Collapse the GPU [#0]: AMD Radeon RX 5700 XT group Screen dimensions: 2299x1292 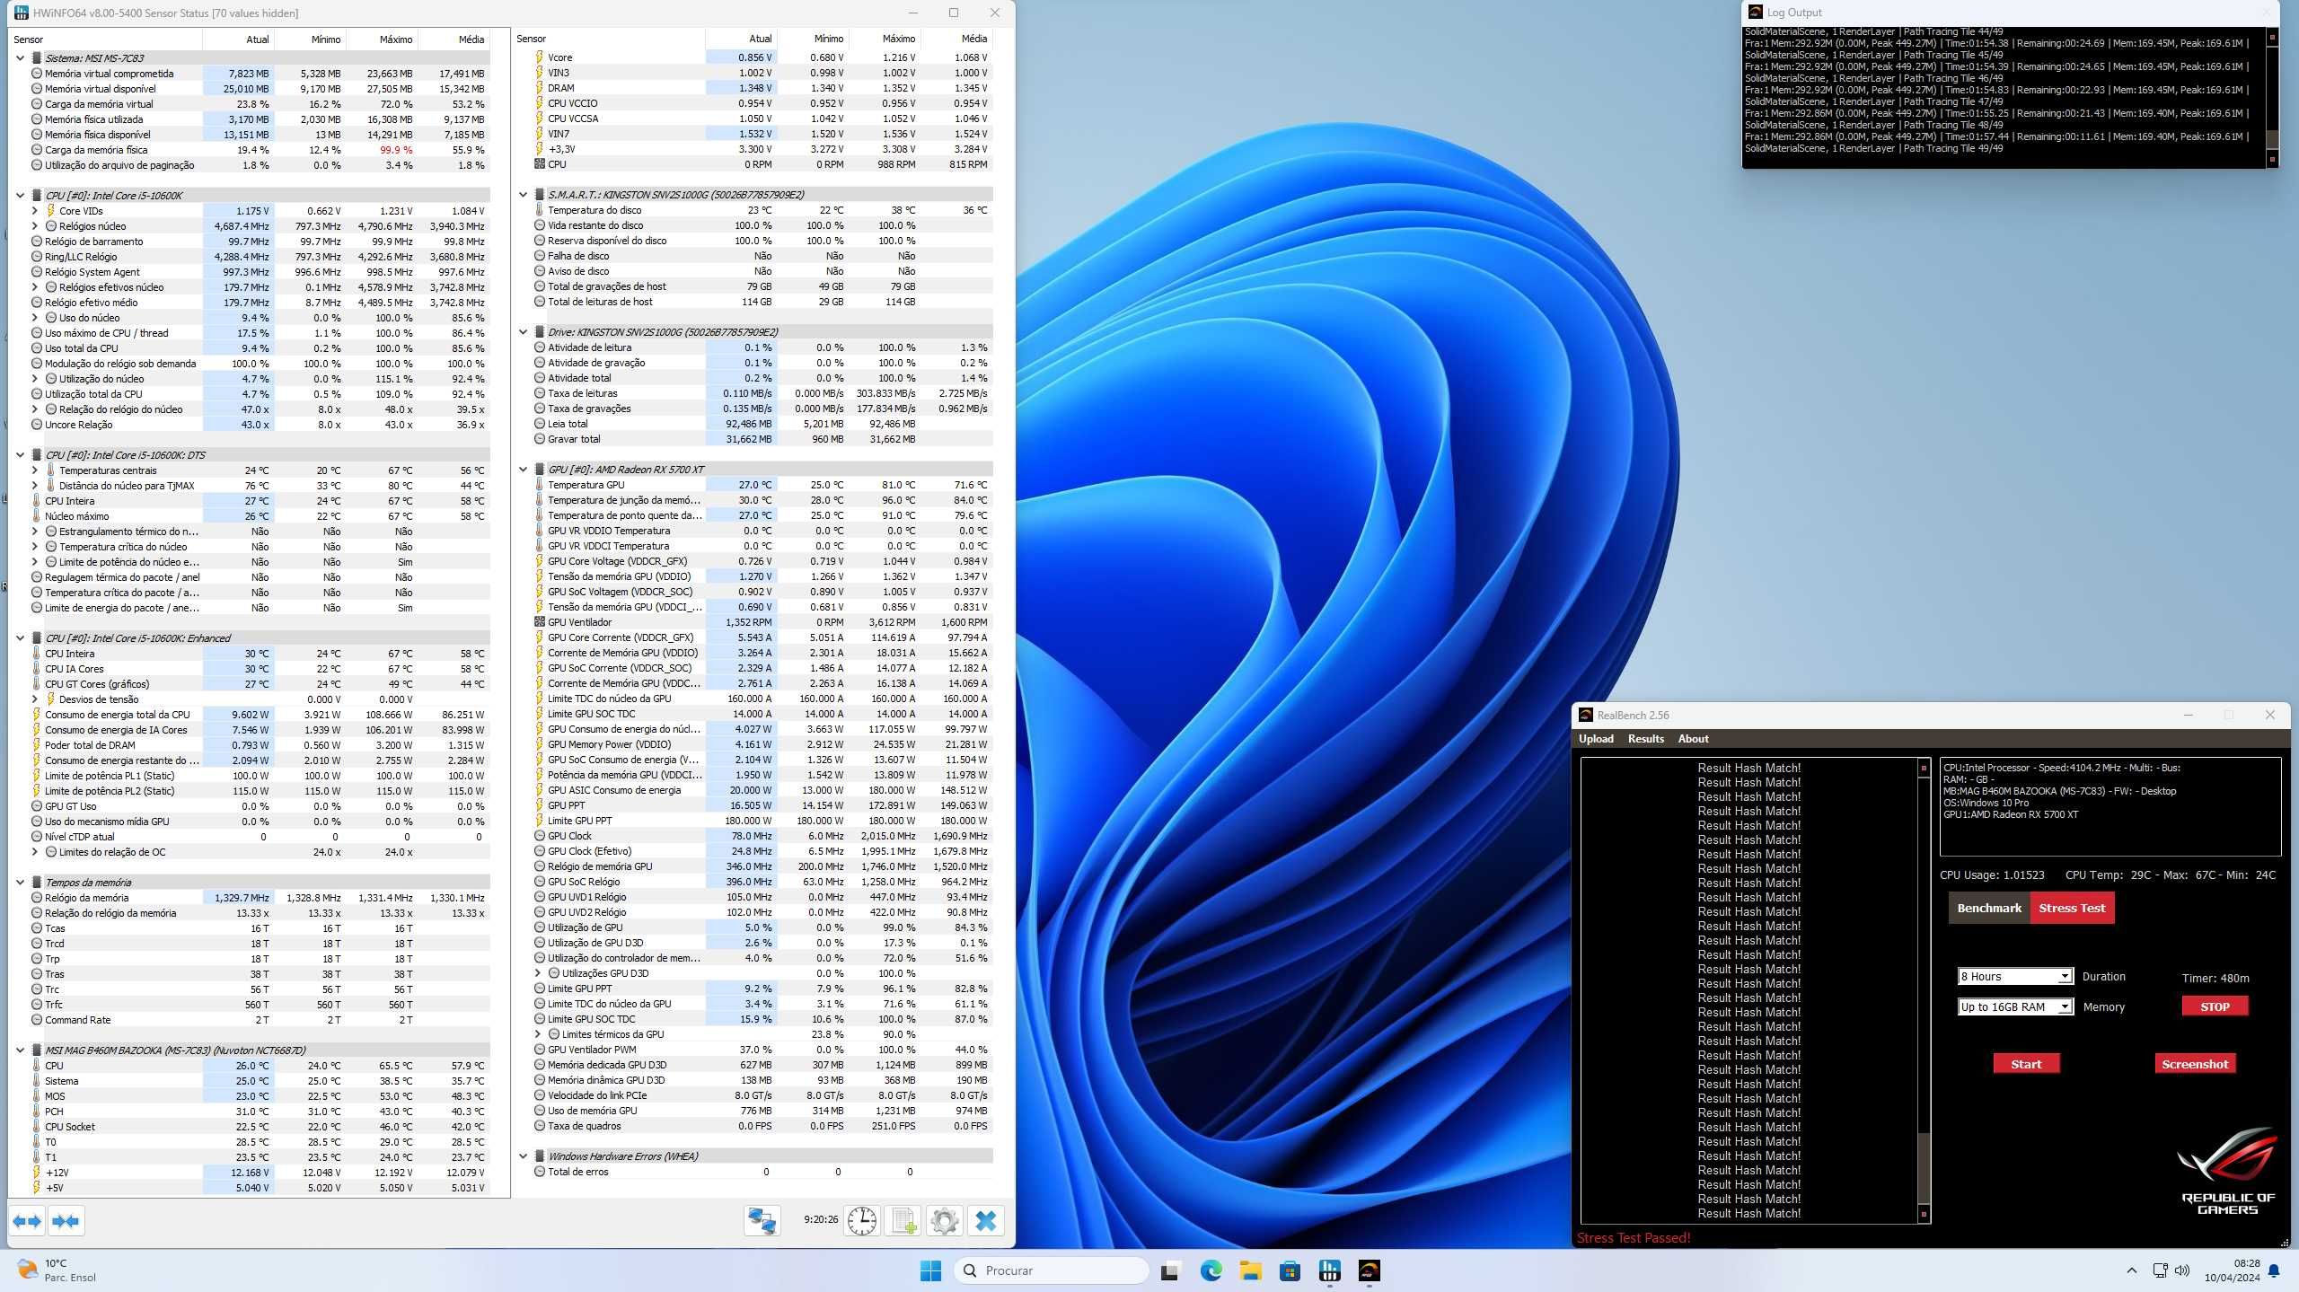[524, 470]
